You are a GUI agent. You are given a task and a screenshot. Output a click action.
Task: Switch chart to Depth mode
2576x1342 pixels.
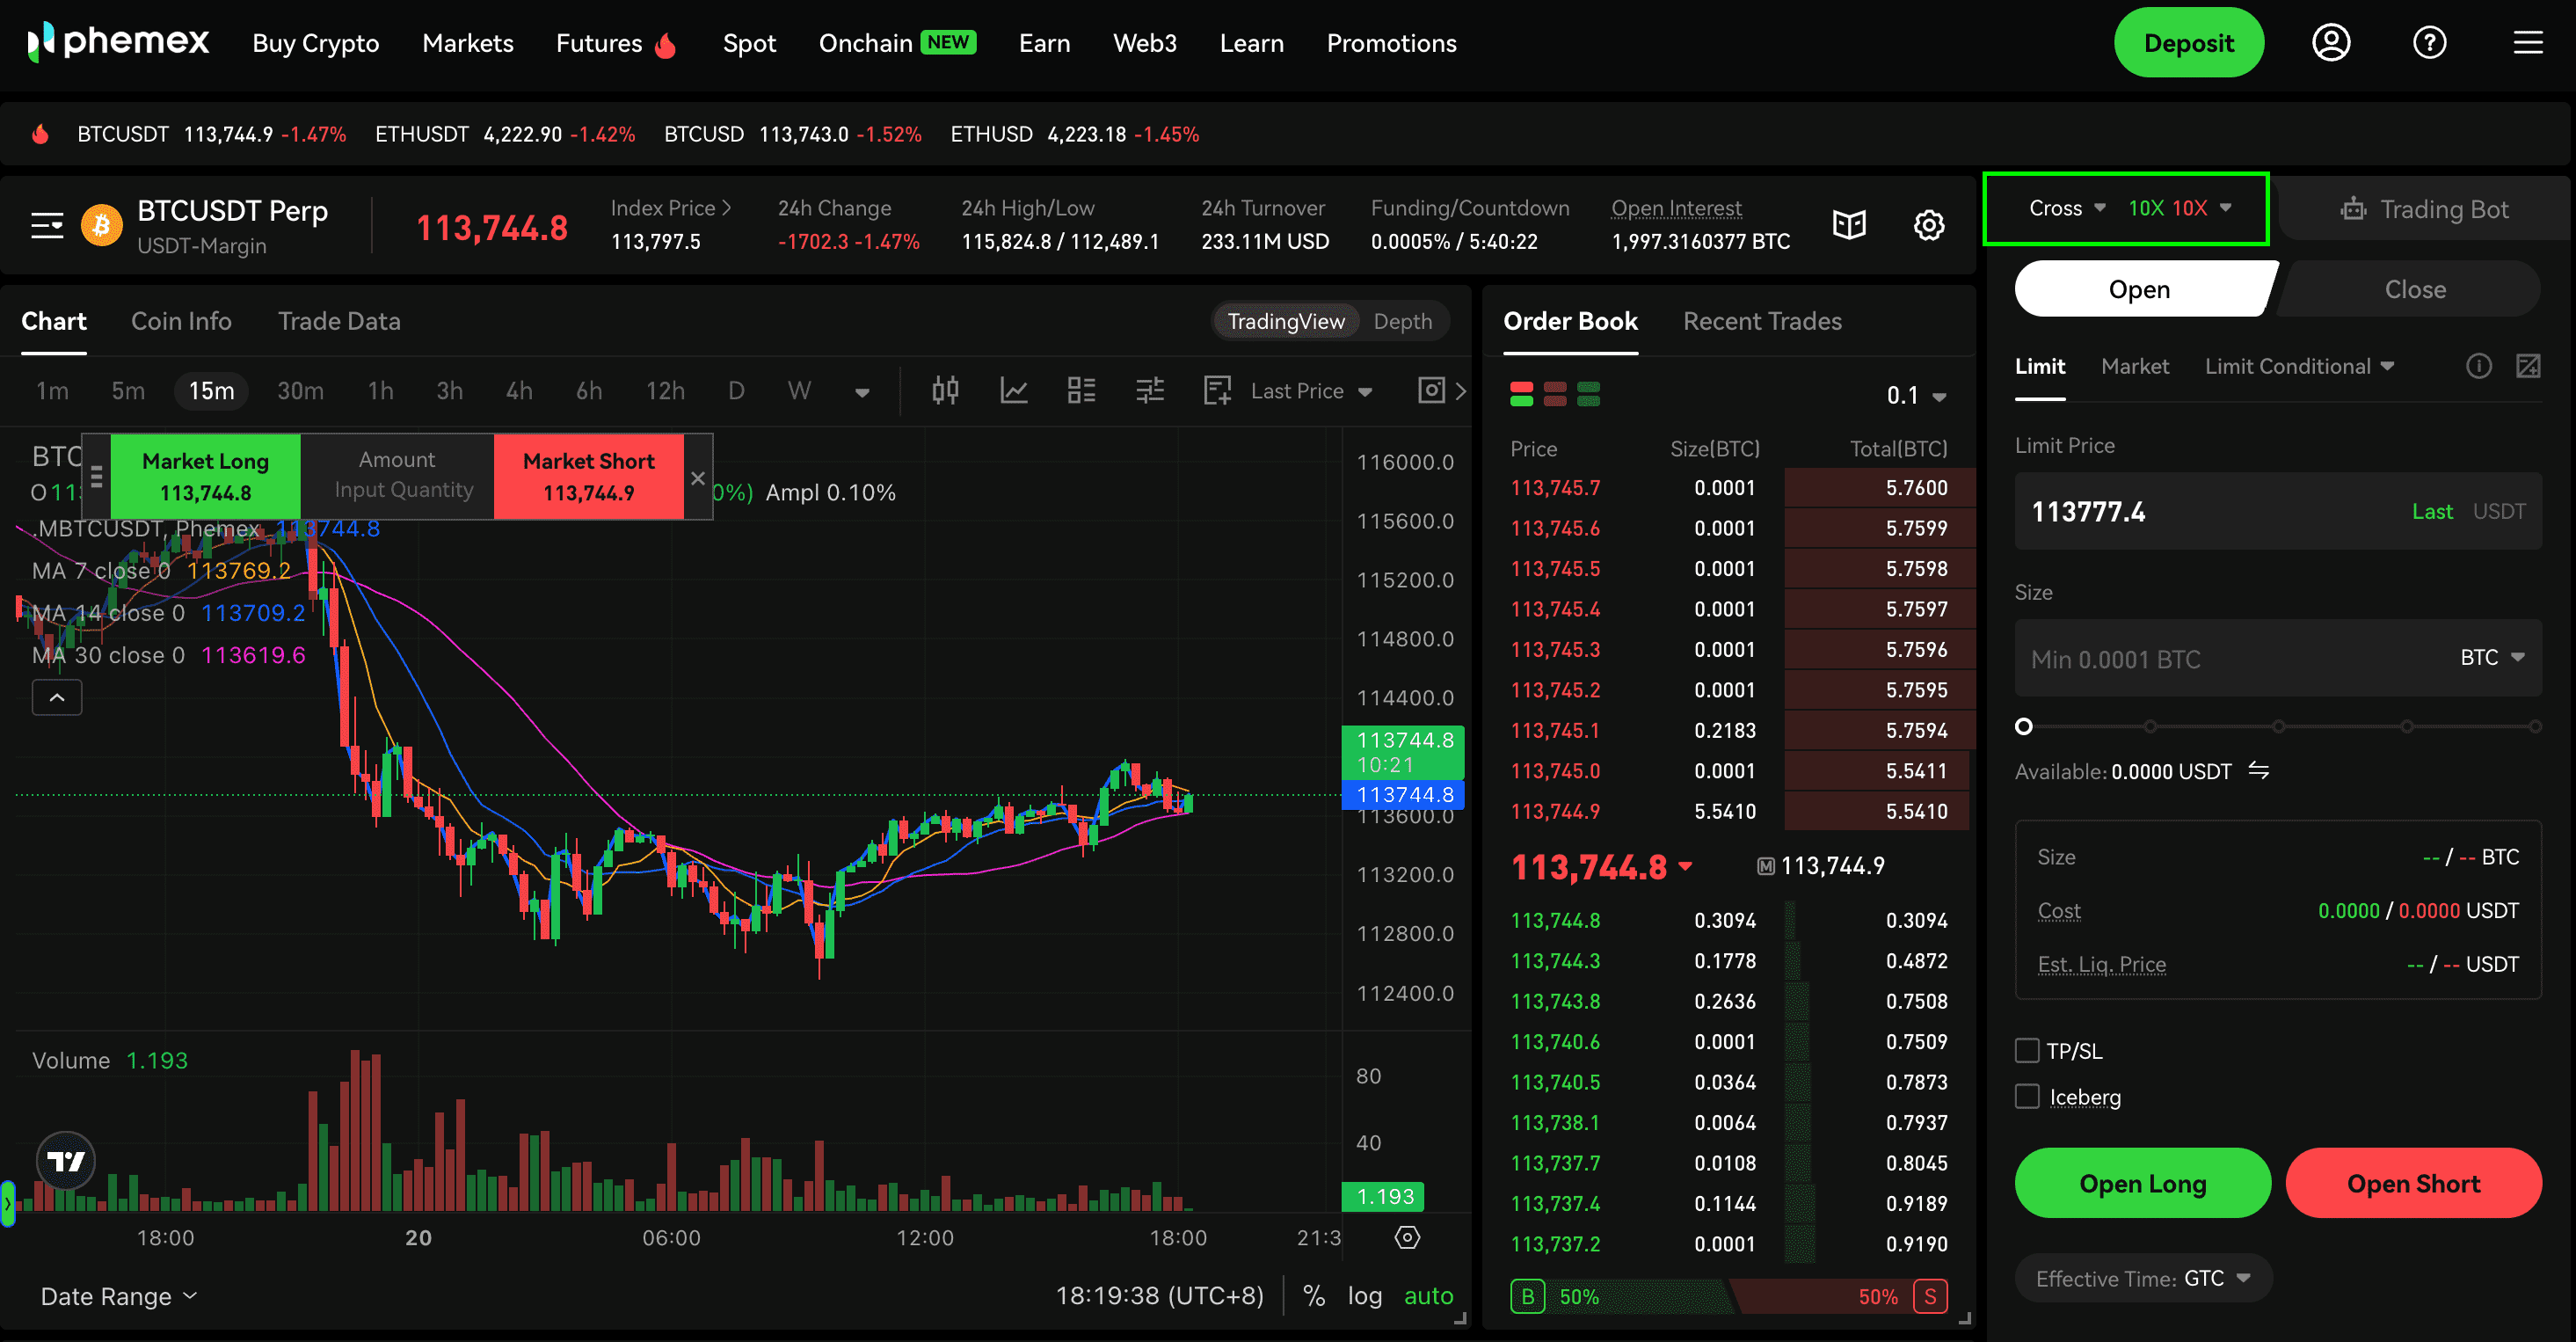1402,321
